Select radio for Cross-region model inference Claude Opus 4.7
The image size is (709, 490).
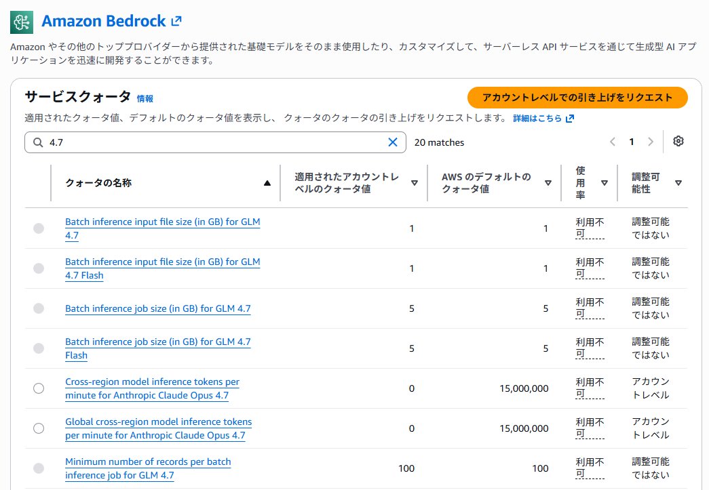pyautogui.click(x=39, y=388)
